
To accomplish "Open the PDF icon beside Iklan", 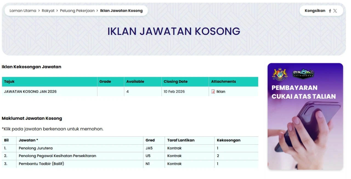I will (x=213, y=92).
